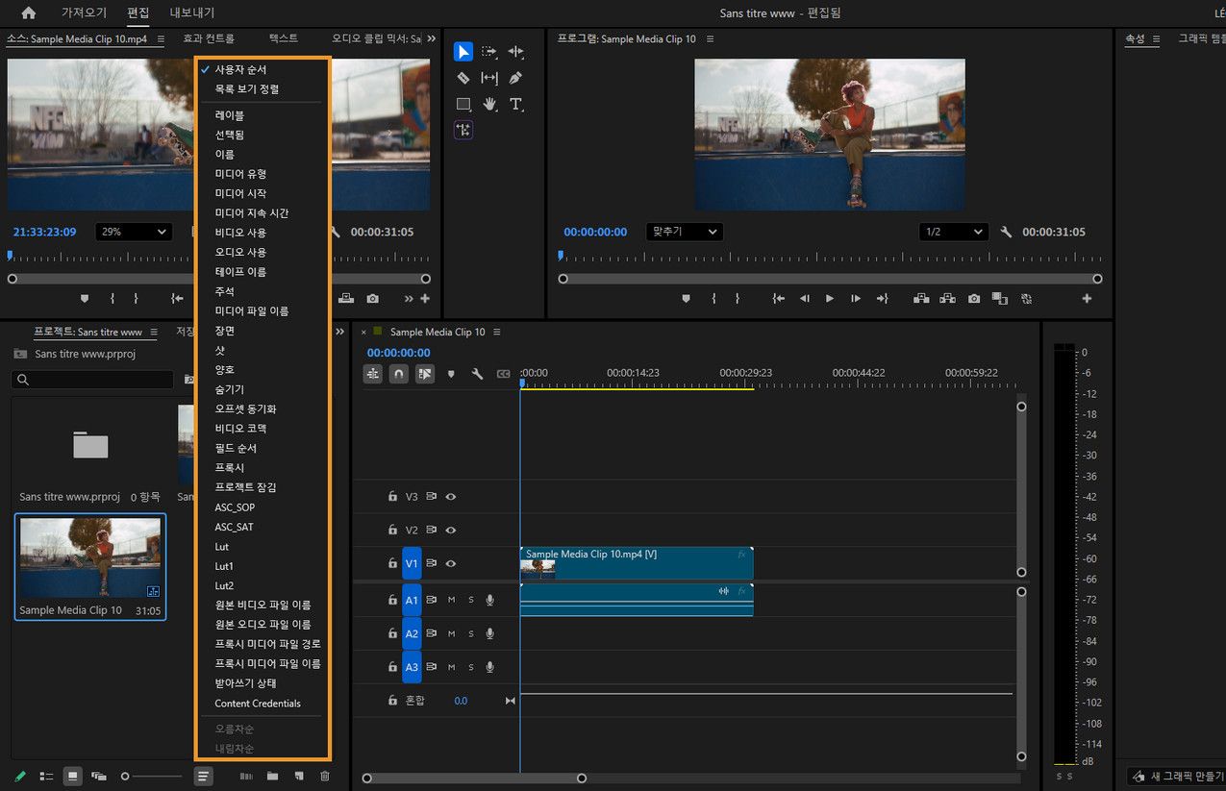The height and width of the screenshot is (791, 1226).
Task: Open program monitor 1/2 resolution dropdown
Action: (953, 232)
